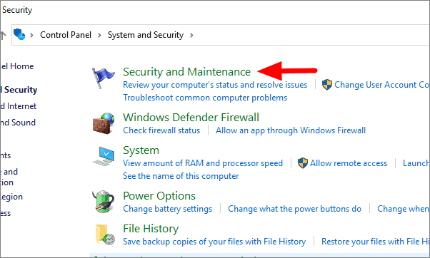Click the Windows Defender Firewall brick wall icon
The image size is (430, 258).
pyautogui.click(x=104, y=123)
